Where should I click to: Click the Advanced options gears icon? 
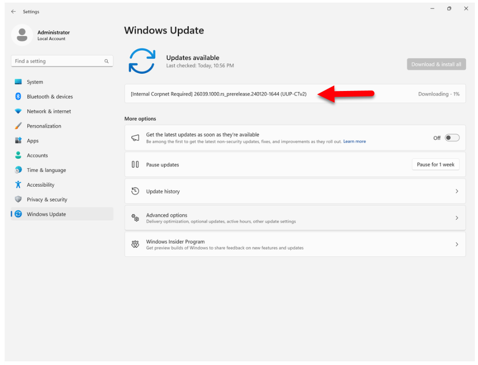135,218
